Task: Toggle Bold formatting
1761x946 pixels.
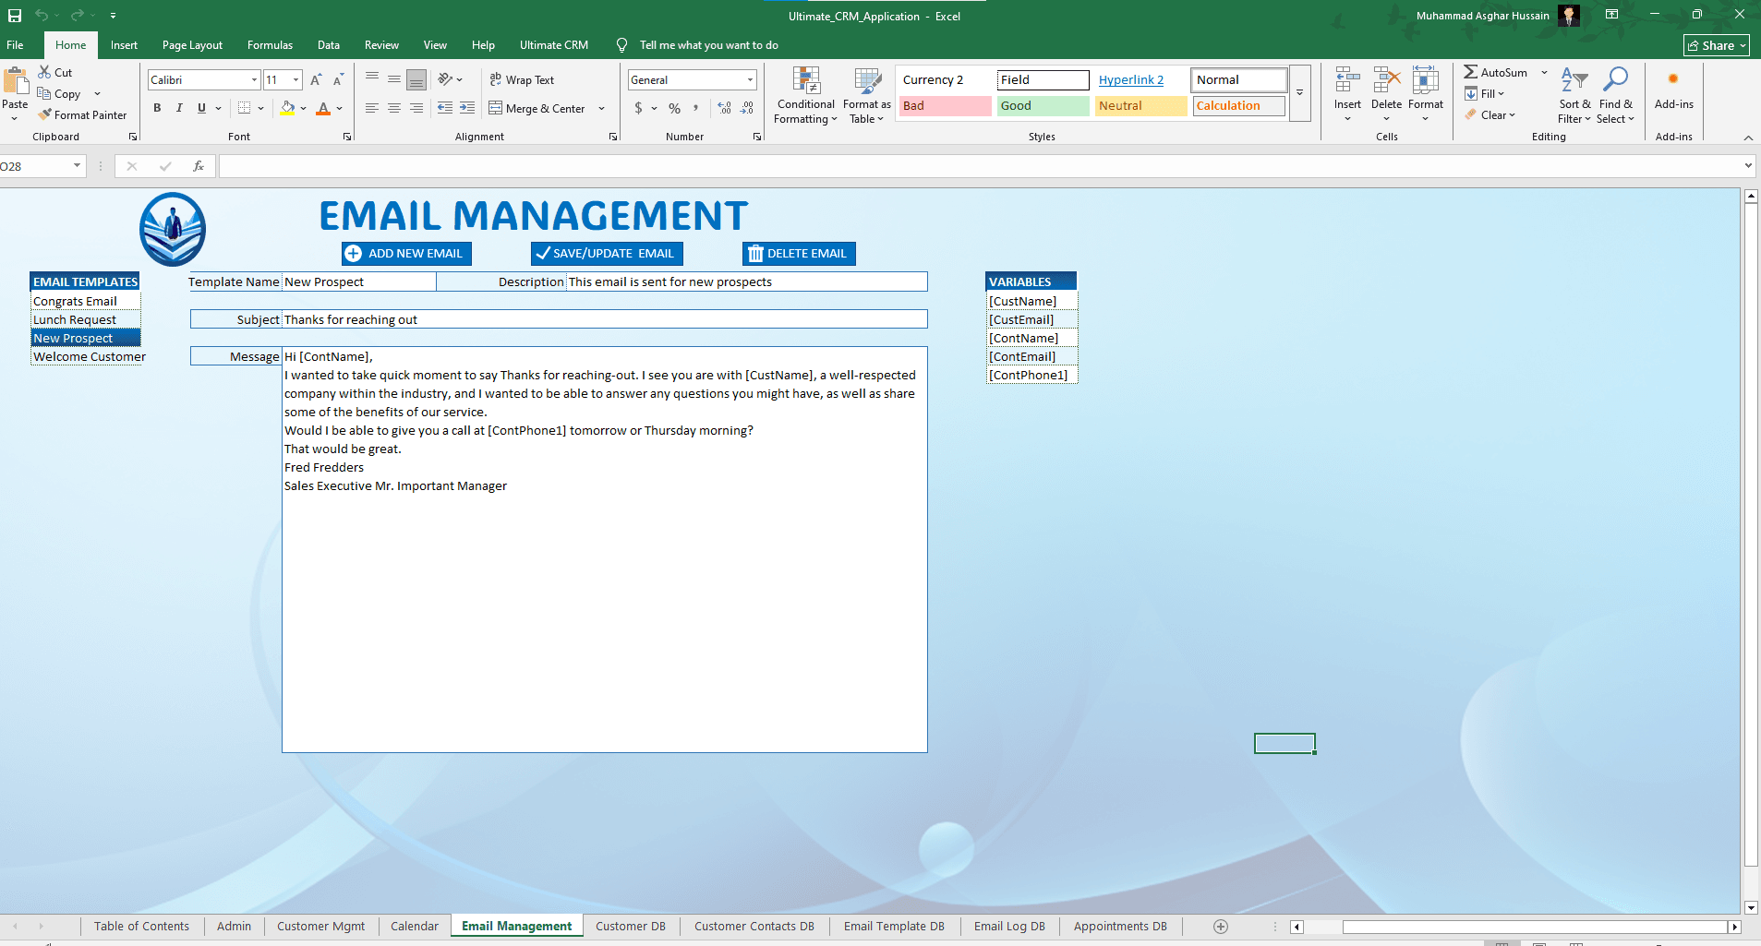Action: click(x=157, y=108)
